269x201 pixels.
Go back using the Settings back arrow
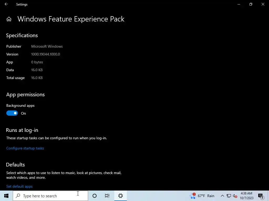[6, 4]
